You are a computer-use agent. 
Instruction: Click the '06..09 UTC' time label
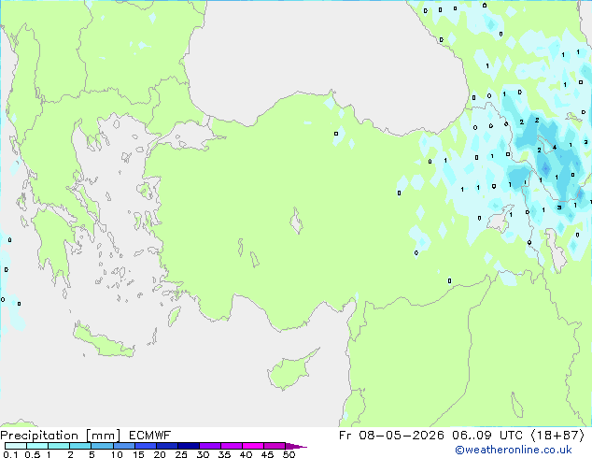point(487,436)
